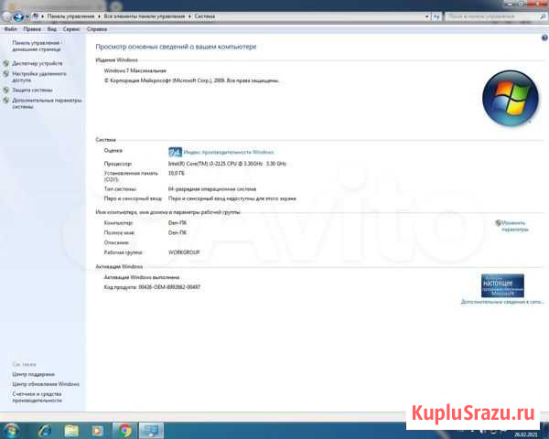Click the Windows Experience Index score badge
This screenshot has height=439, width=549.
175,152
